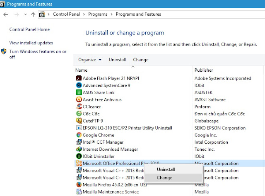Click publisher ASUSTEK
Screen dimensions: 265x196
tap(203, 92)
